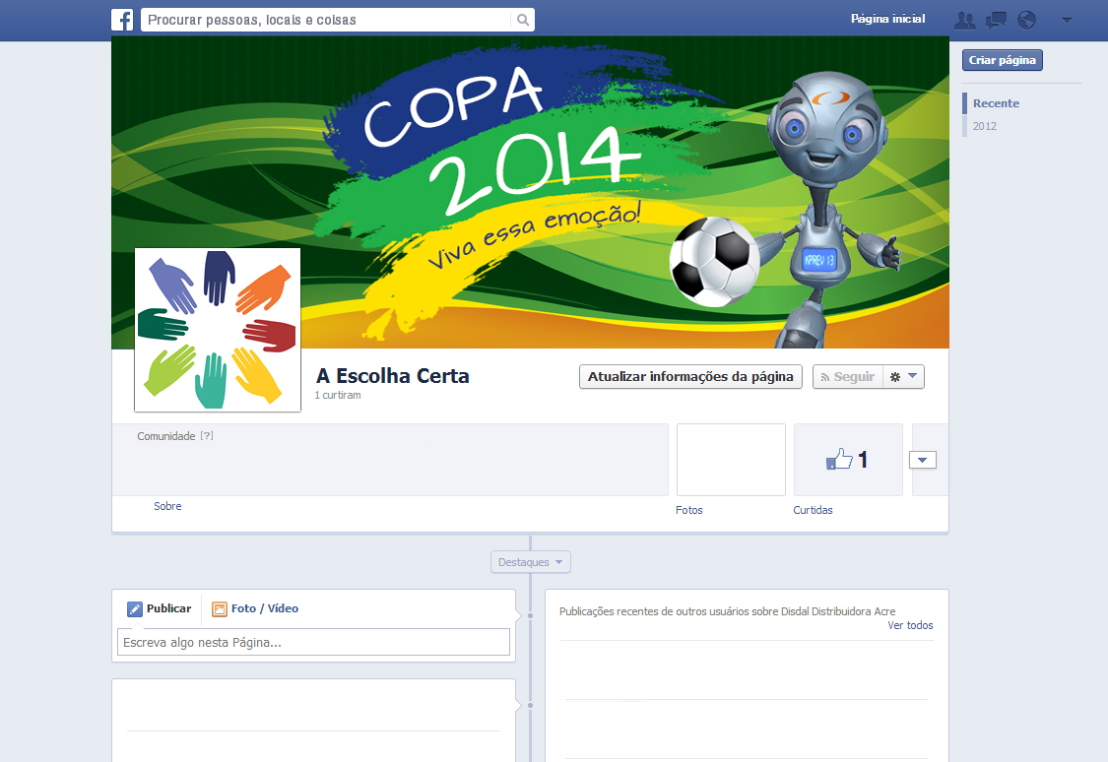Click the Comunidade [?] help link
This screenshot has width=1108, height=762.
click(x=175, y=436)
